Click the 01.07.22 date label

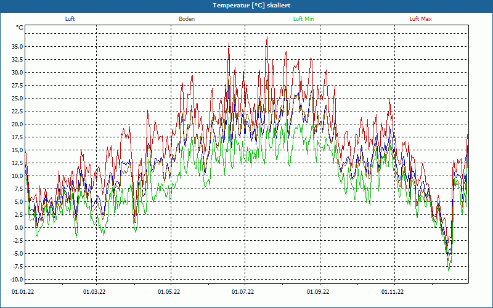pos(243,292)
